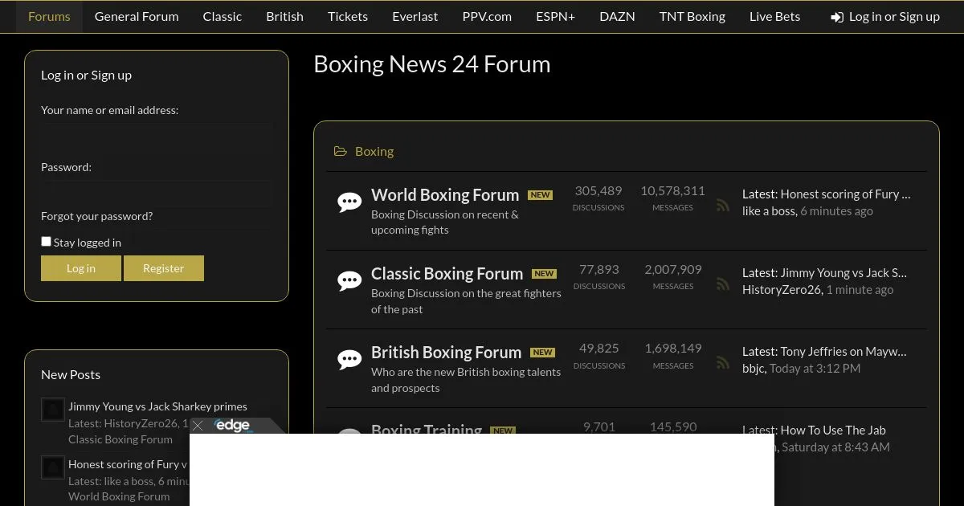Click the Log in button
This screenshot has width=964, height=506.
[x=81, y=268]
